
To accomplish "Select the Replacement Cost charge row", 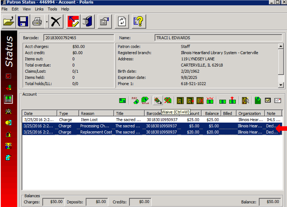I will click(152, 132).
